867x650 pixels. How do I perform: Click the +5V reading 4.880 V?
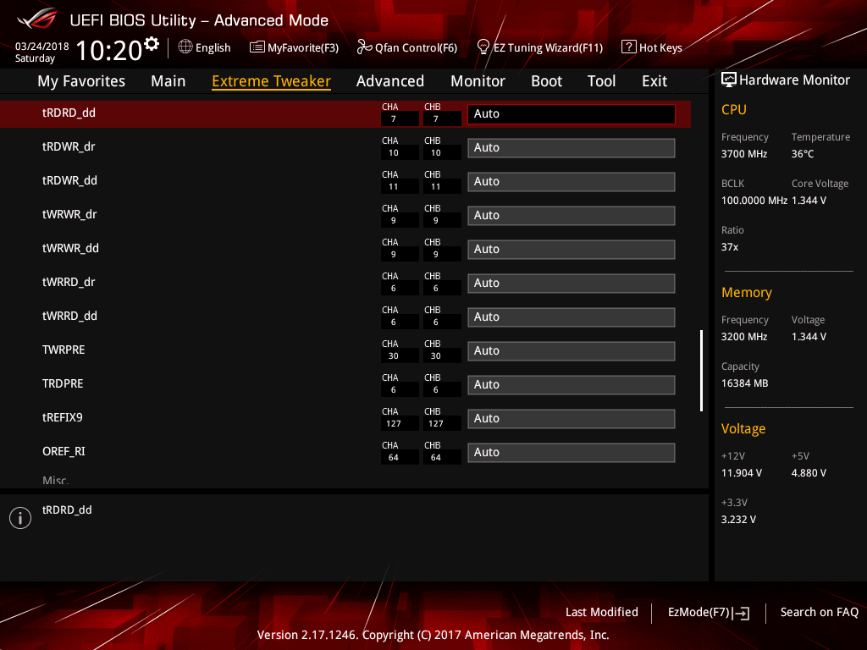tap(809, 473)
